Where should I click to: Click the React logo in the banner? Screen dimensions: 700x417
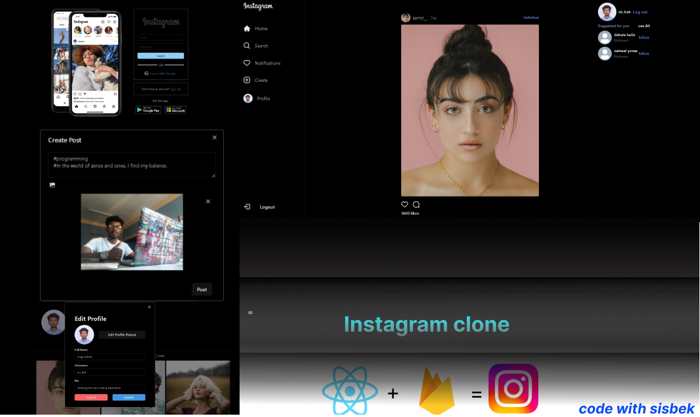tap(350, 391)
